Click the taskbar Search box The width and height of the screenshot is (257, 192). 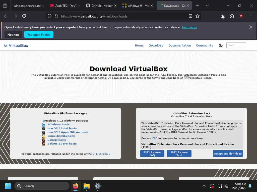42,186
